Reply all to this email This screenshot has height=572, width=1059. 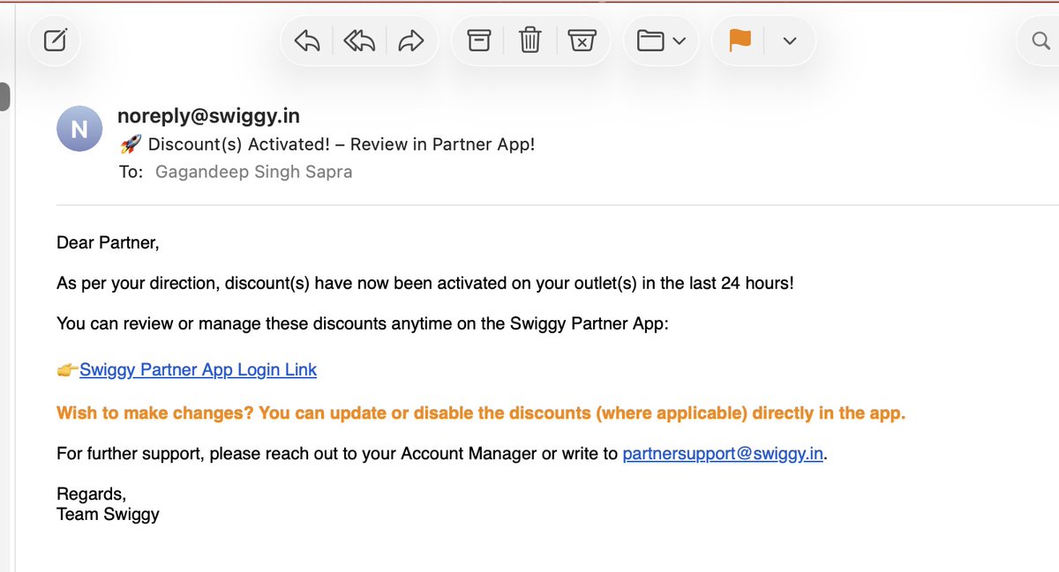tap(359, 41)
